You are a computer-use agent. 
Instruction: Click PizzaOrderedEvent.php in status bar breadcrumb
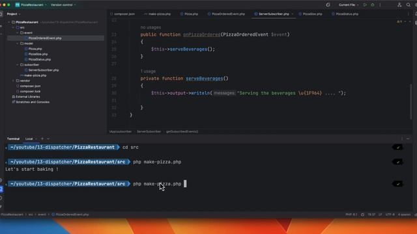[x=70, y=214]
